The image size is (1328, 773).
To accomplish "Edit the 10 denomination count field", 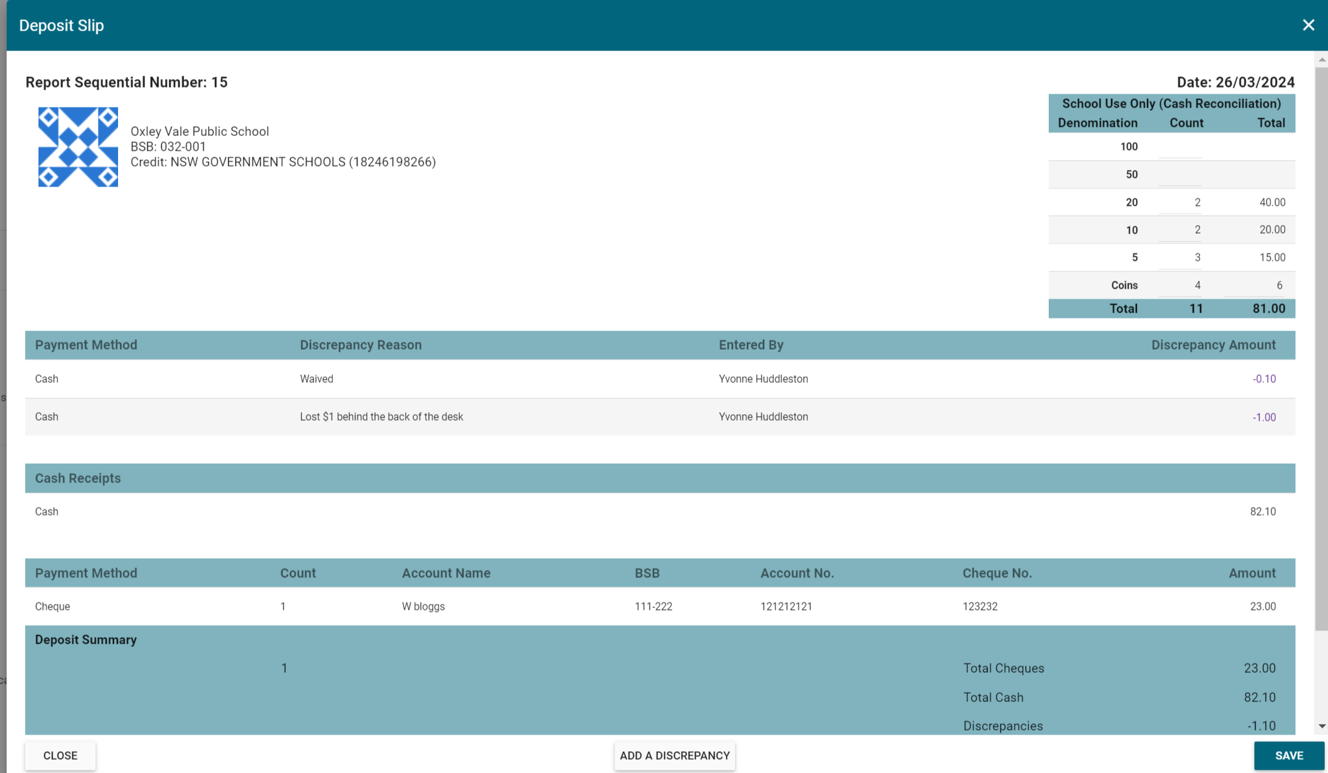I will [1180, 230].
